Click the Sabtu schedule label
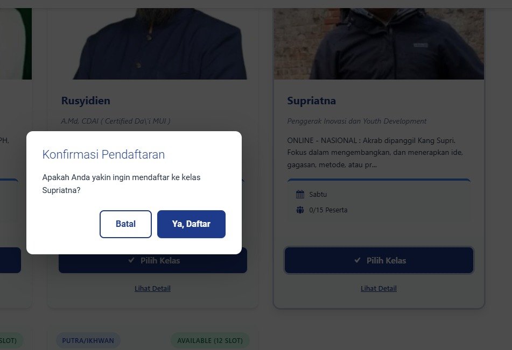Viewport: 512px width, 350px height. click(318, 194)
